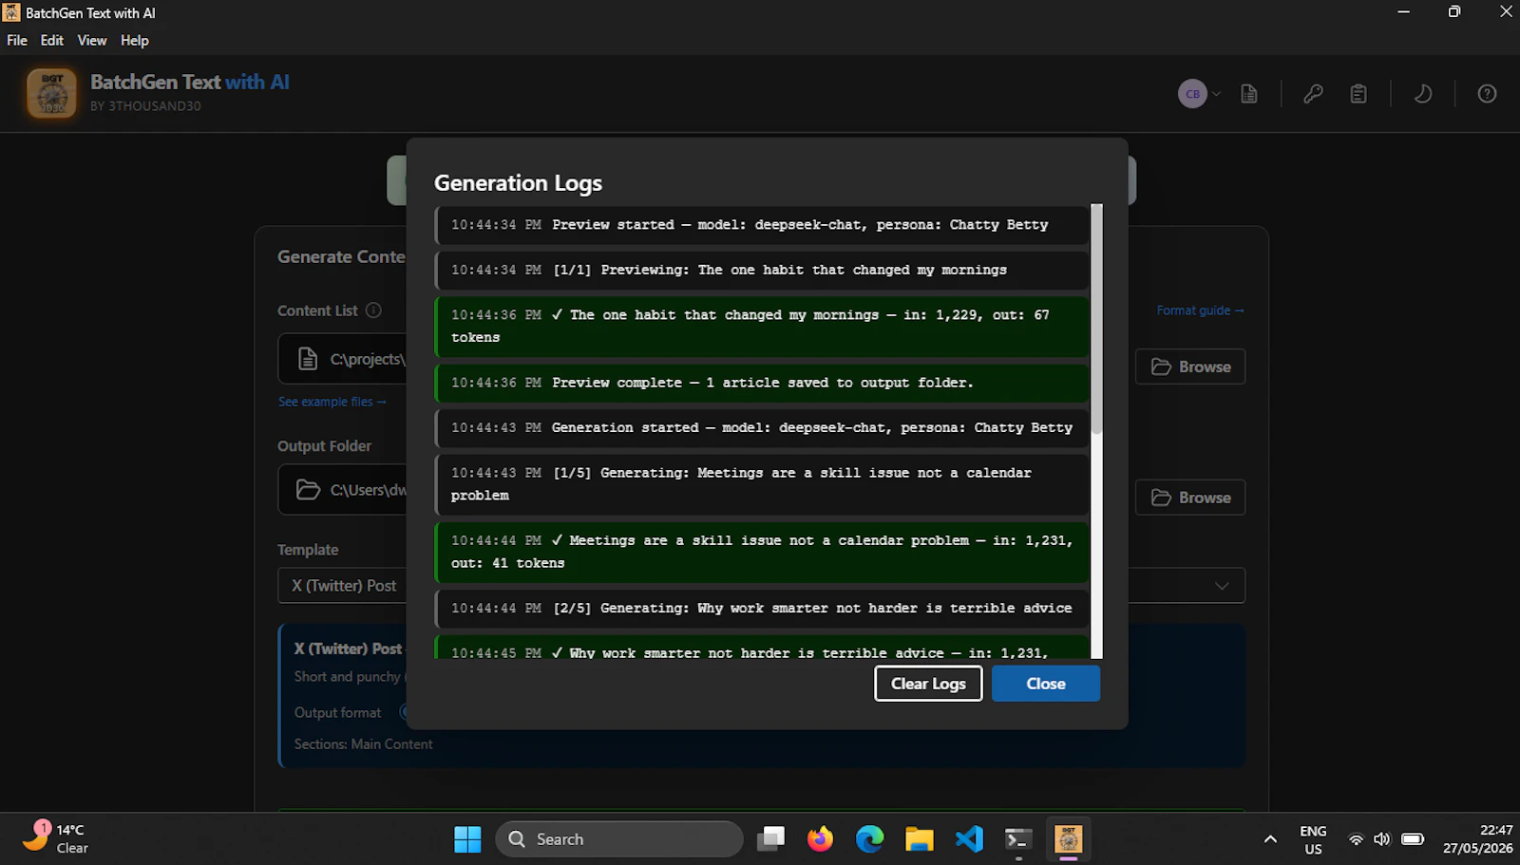Open the Terminal from the taskbar

(1018, 839)
